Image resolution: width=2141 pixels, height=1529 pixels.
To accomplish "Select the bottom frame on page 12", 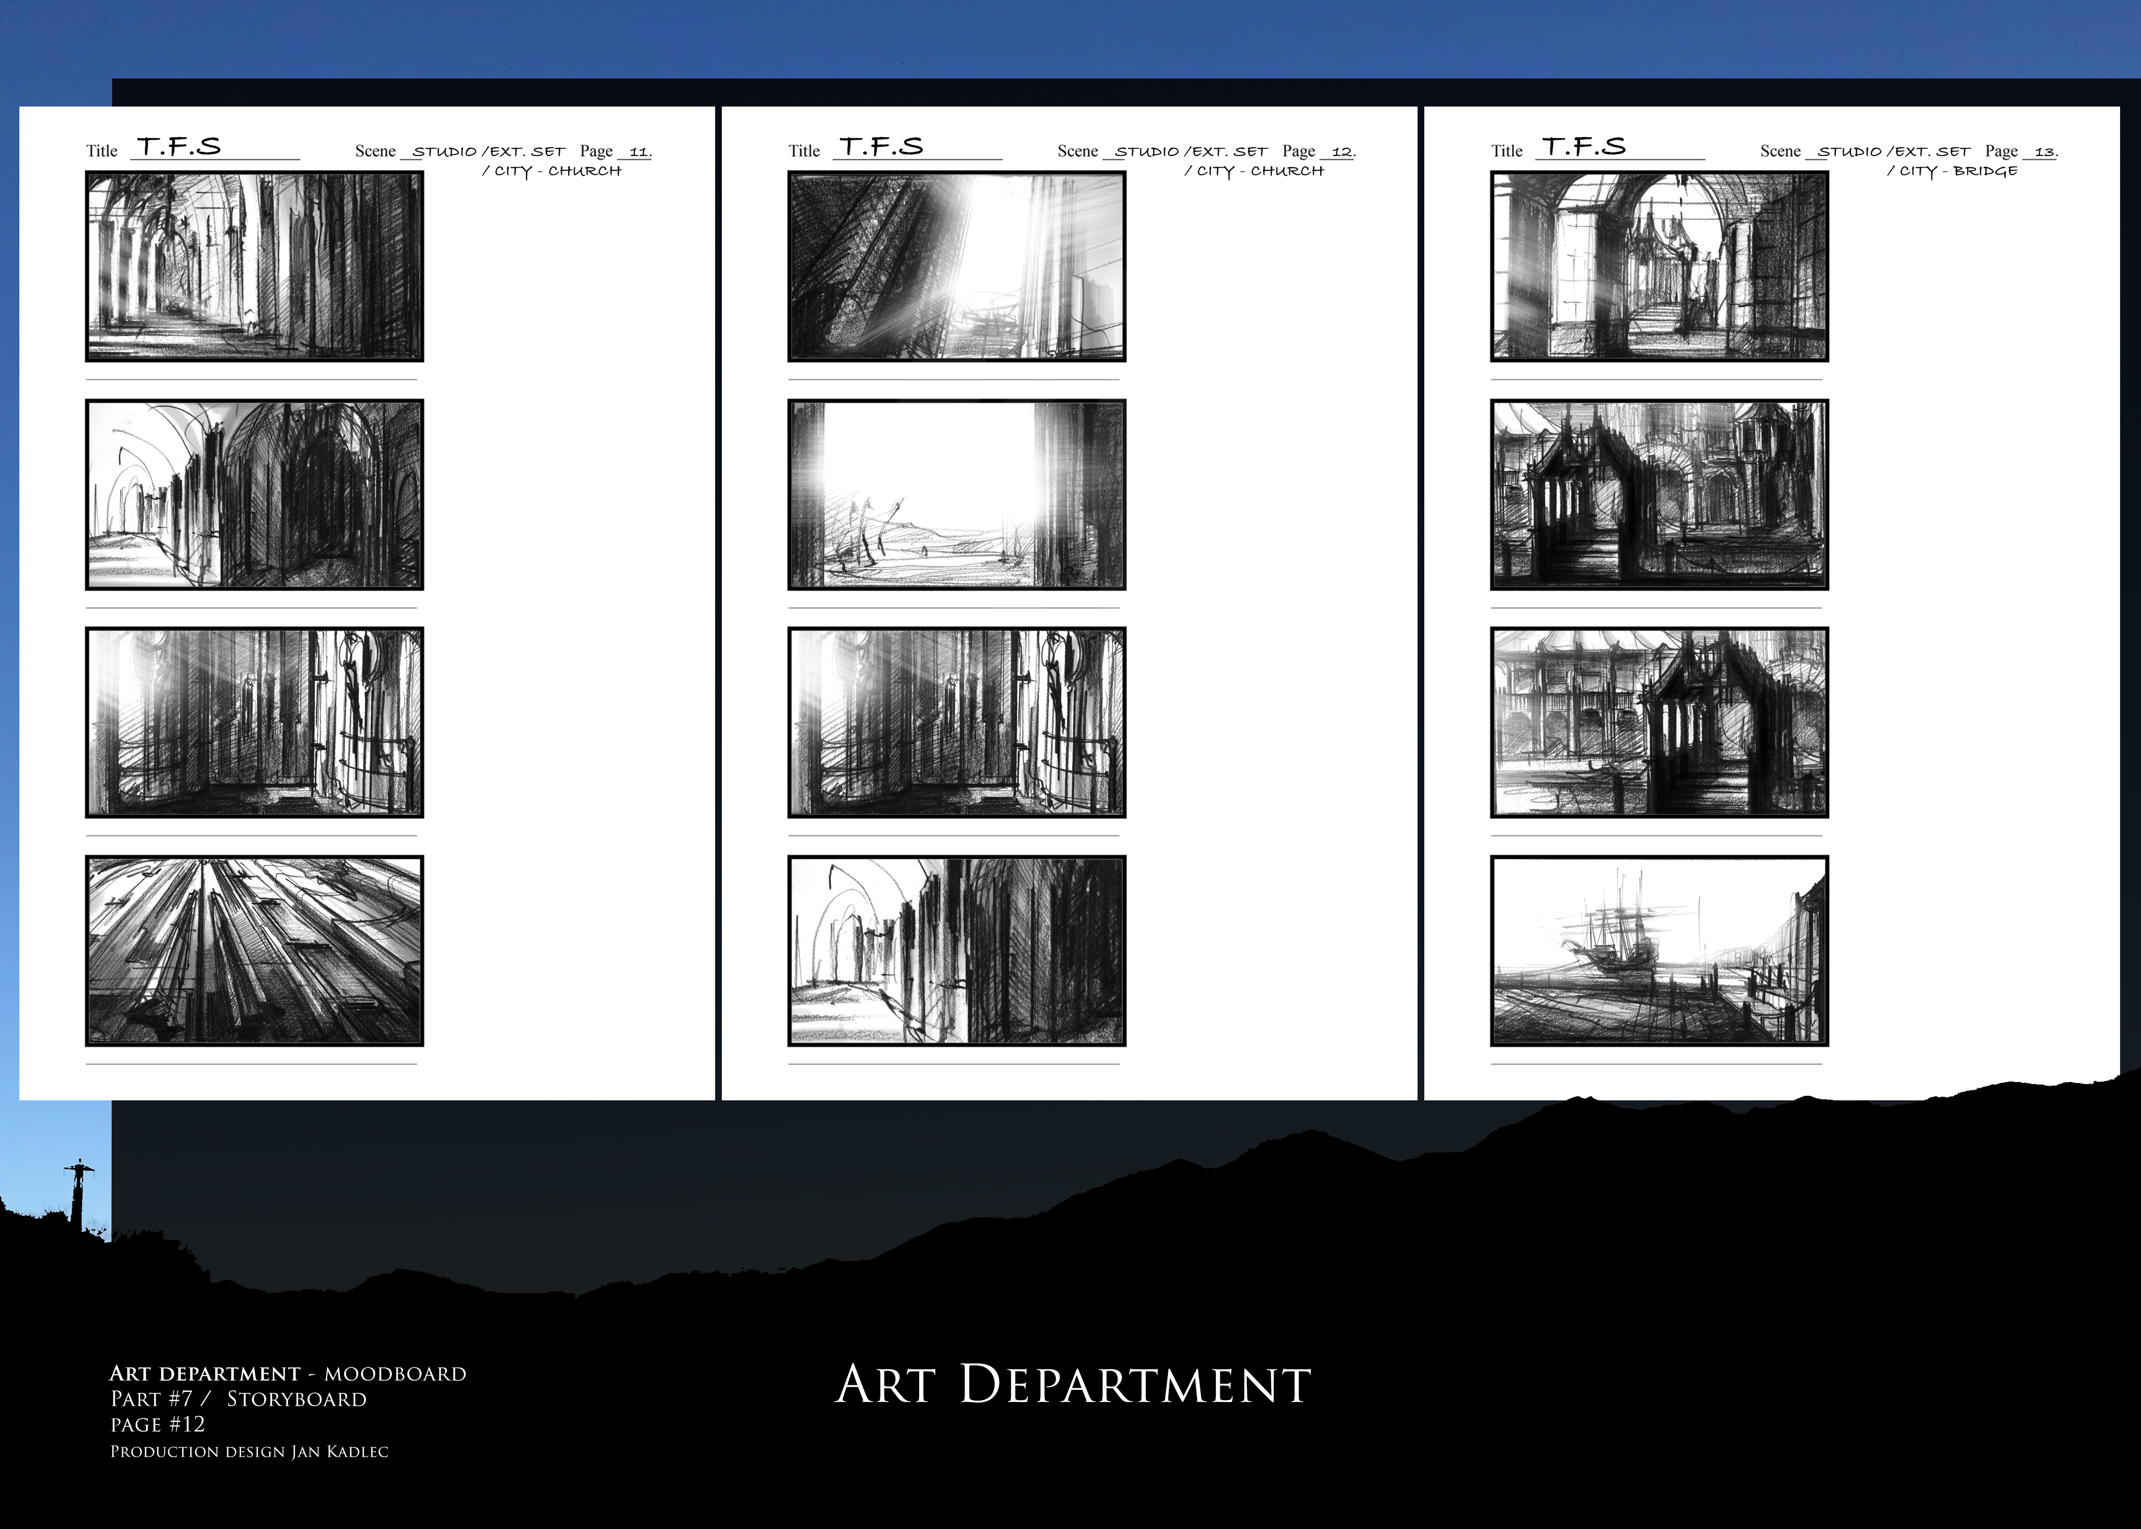I will pos(957,950).
